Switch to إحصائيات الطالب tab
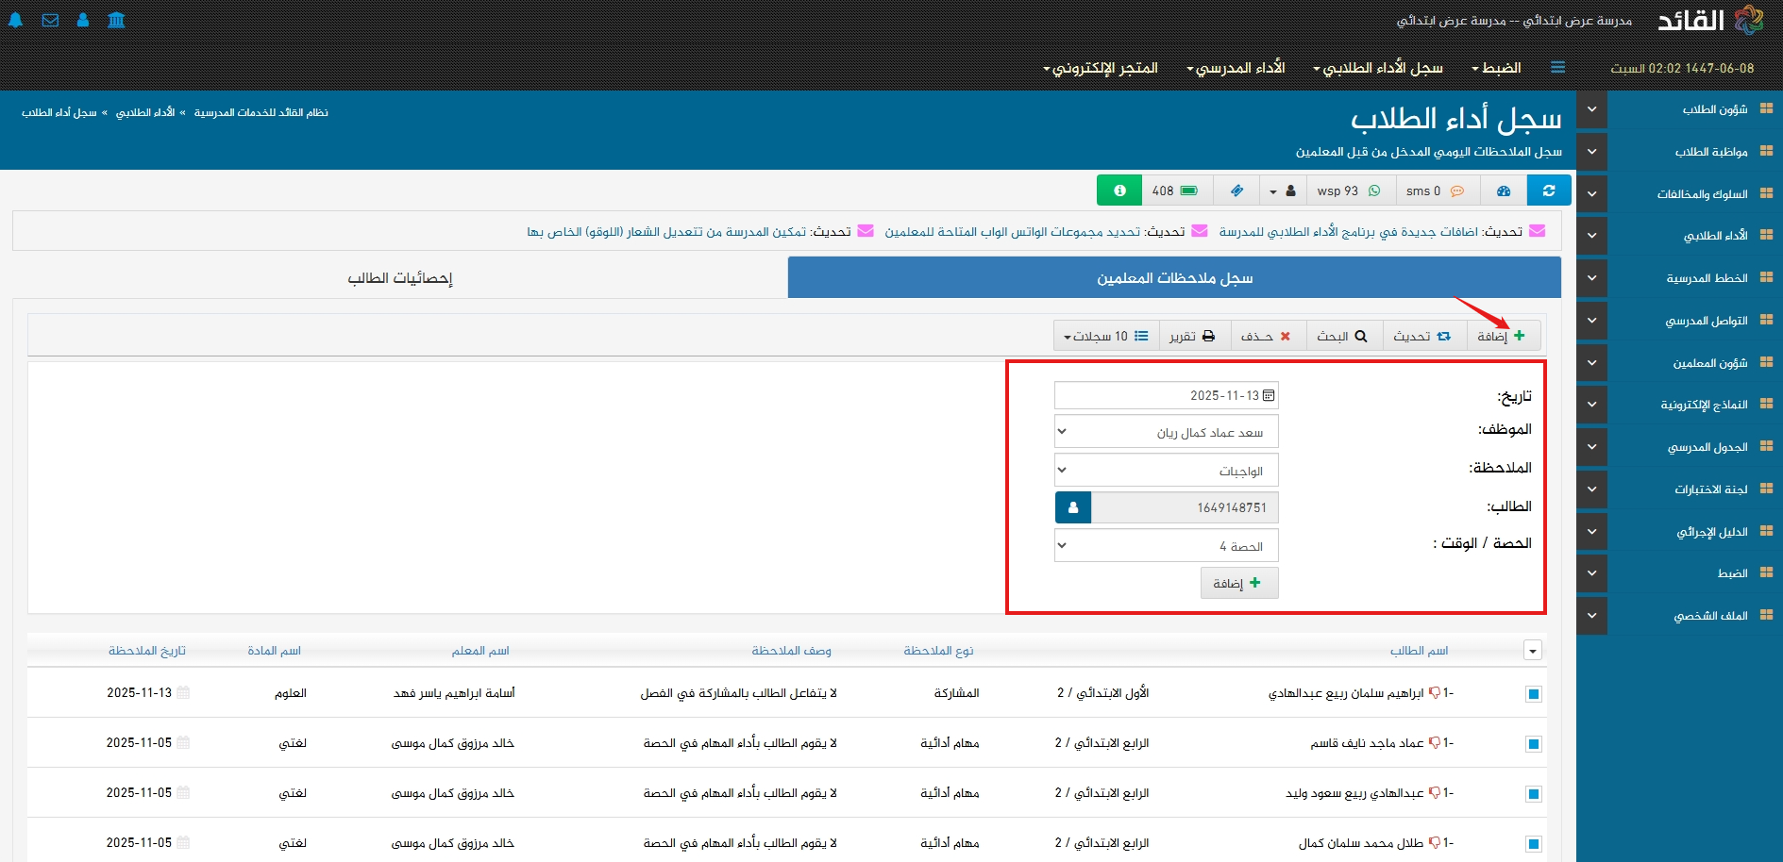 point(400,278)
